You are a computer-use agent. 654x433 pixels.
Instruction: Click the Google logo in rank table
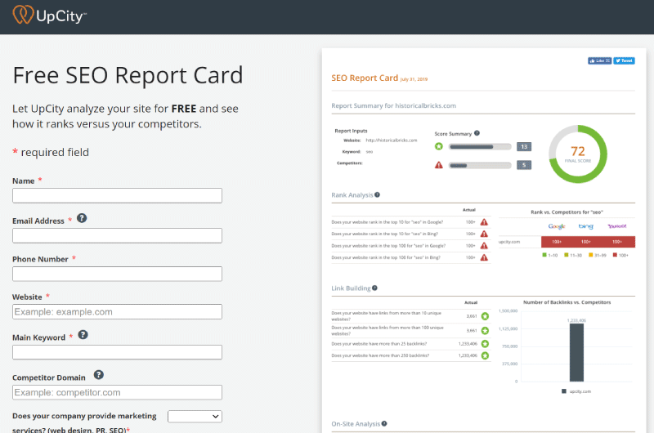click(x=557, y=226)
